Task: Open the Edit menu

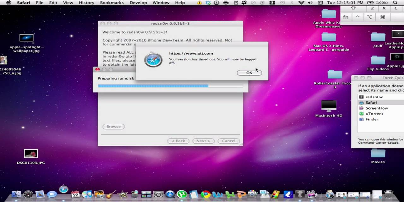Action: click(x=53, y=3)
